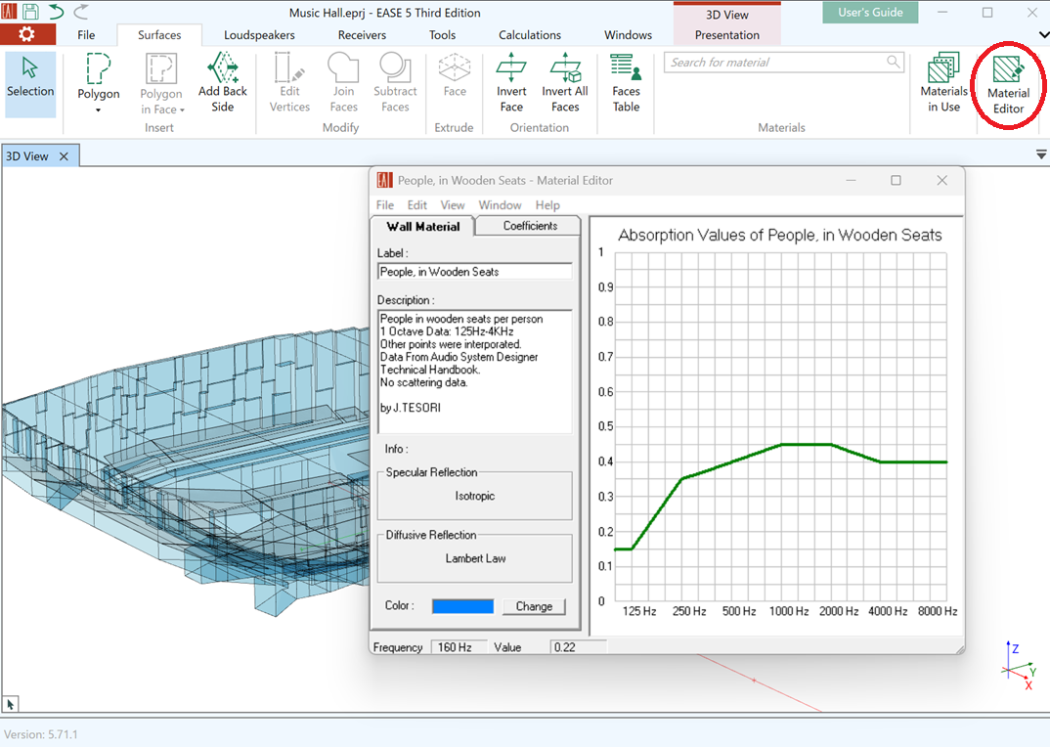Click the XYZ axis orientation gizmo
The image size is (1050, 747).
point(1019,667)
